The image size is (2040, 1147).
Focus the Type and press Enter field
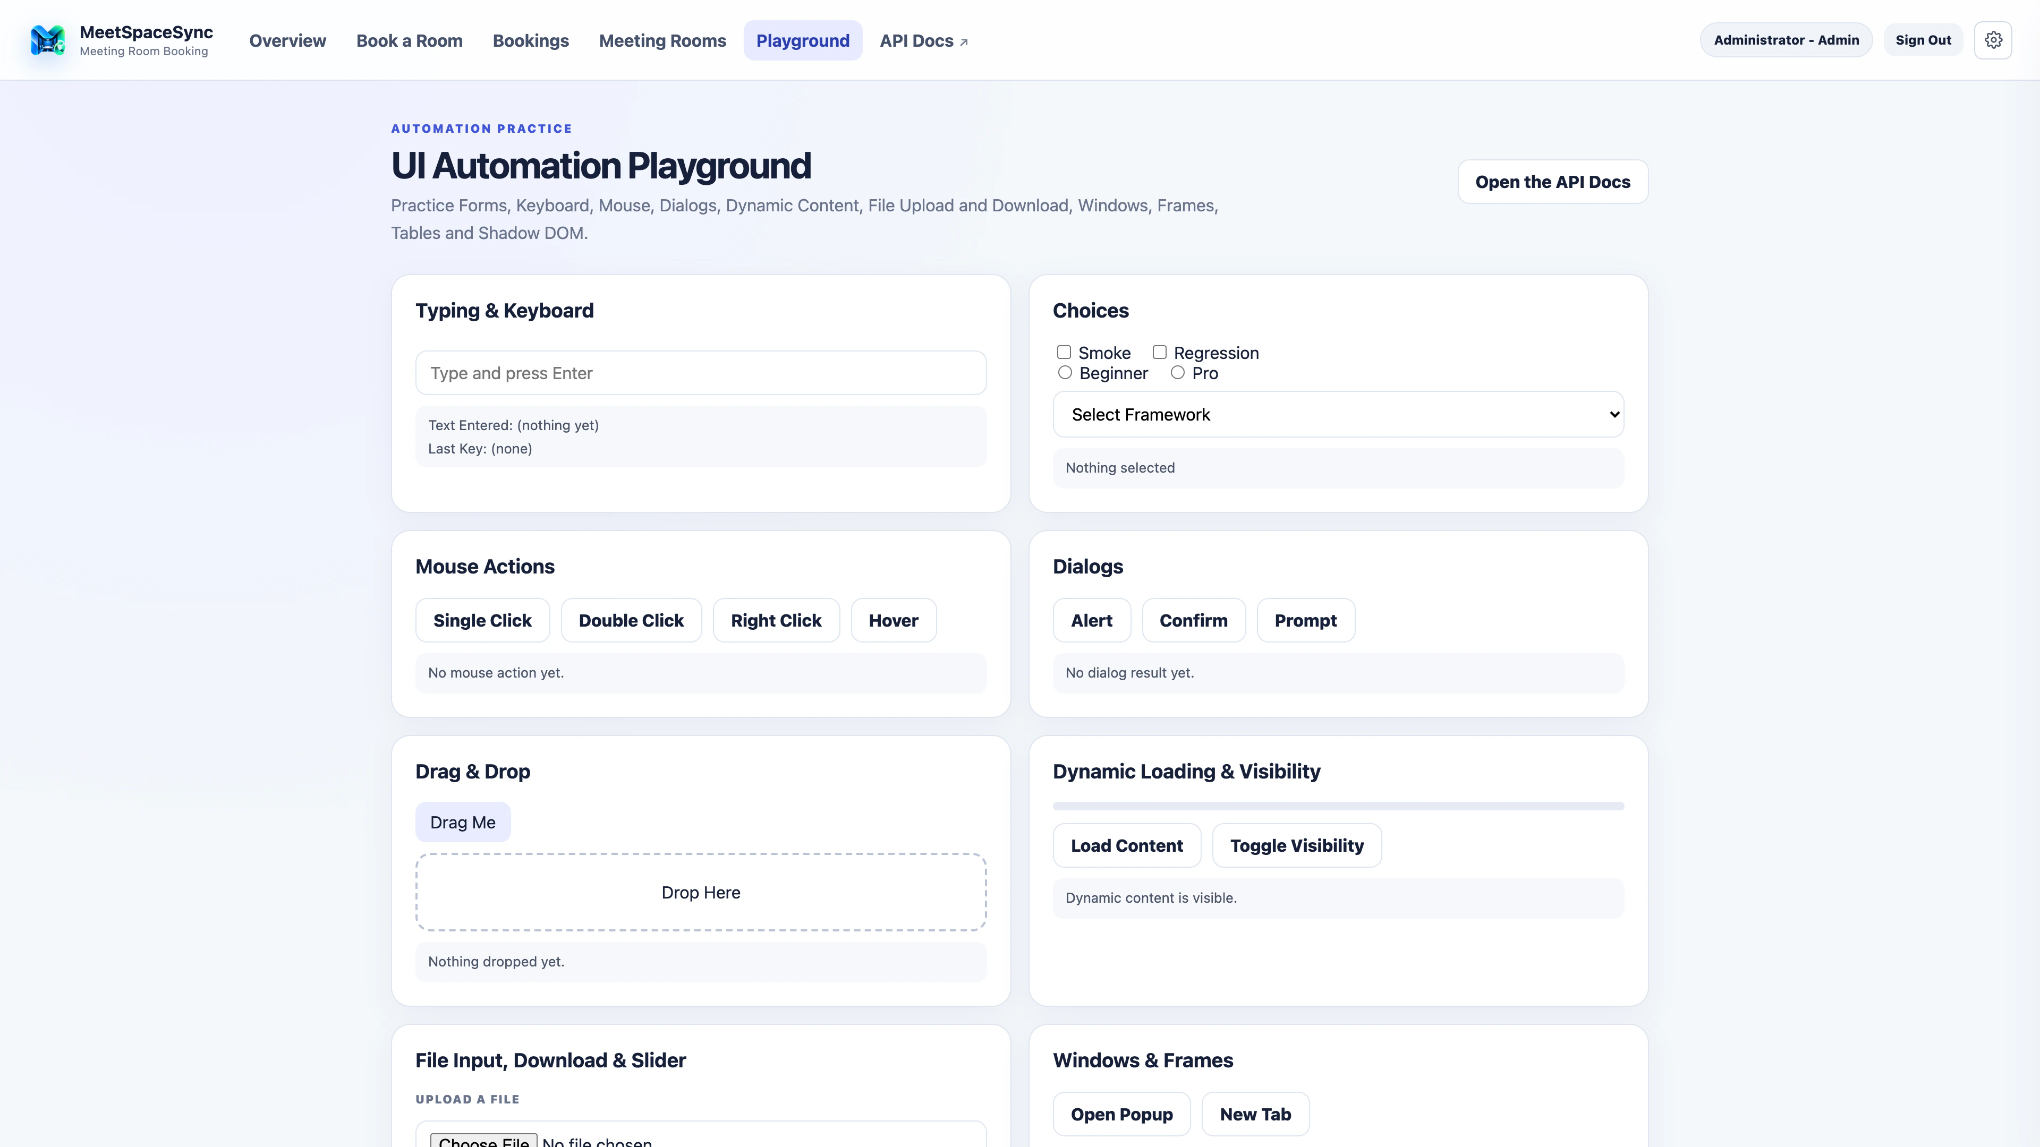pos(701,373)
